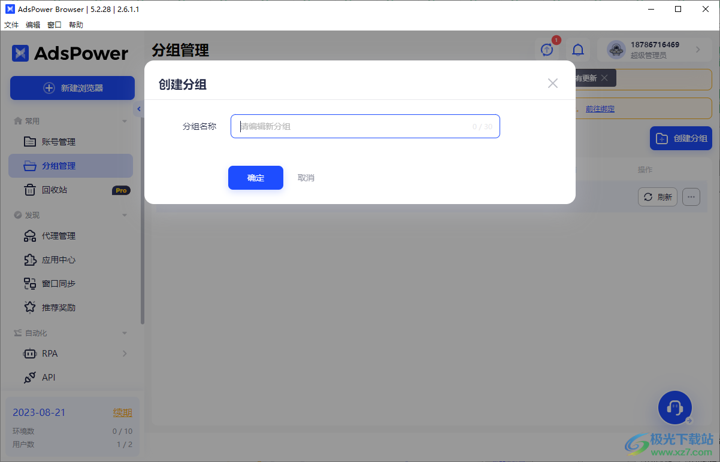720x462 pixels.
Task: Open the 推荐奖励 referral rewards icon
Action: [x=29, y=307]
